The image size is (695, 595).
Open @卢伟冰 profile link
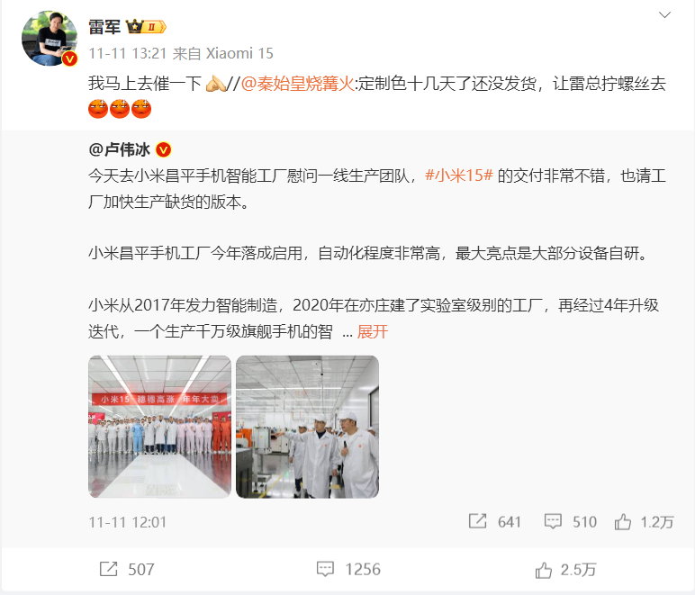(x=120, y=149)
